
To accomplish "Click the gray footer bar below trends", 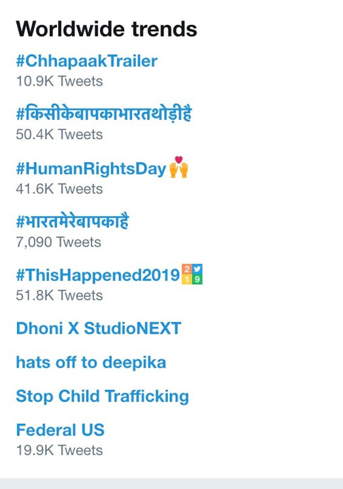I will [171, 483].
